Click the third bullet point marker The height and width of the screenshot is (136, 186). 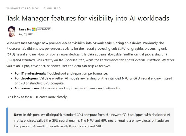pyautogui.click(x=11, y=88)
